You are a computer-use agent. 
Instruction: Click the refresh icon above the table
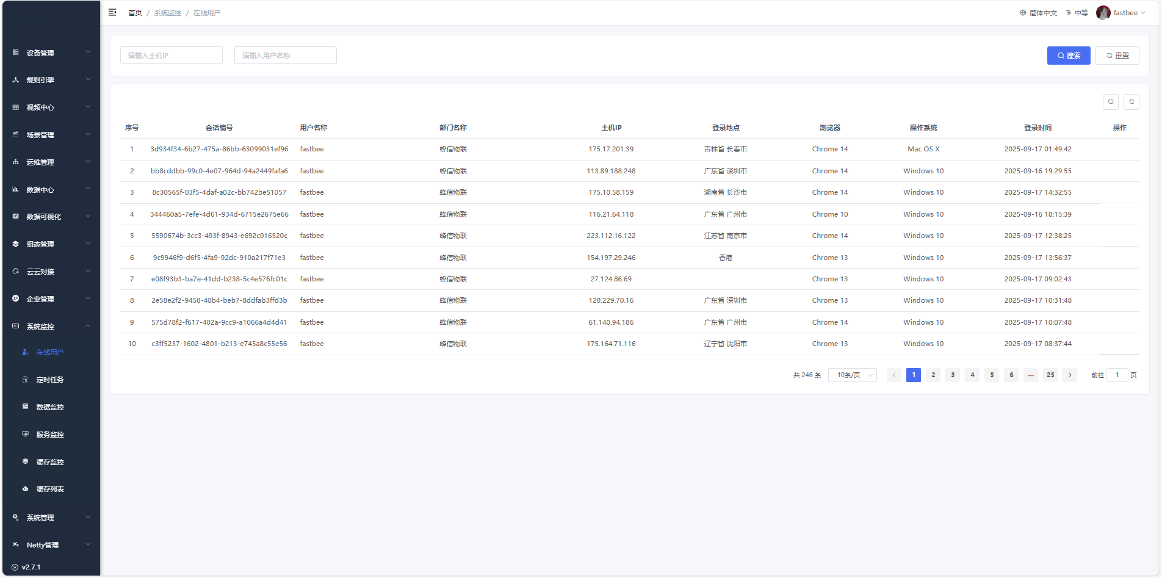point(1131,102)
